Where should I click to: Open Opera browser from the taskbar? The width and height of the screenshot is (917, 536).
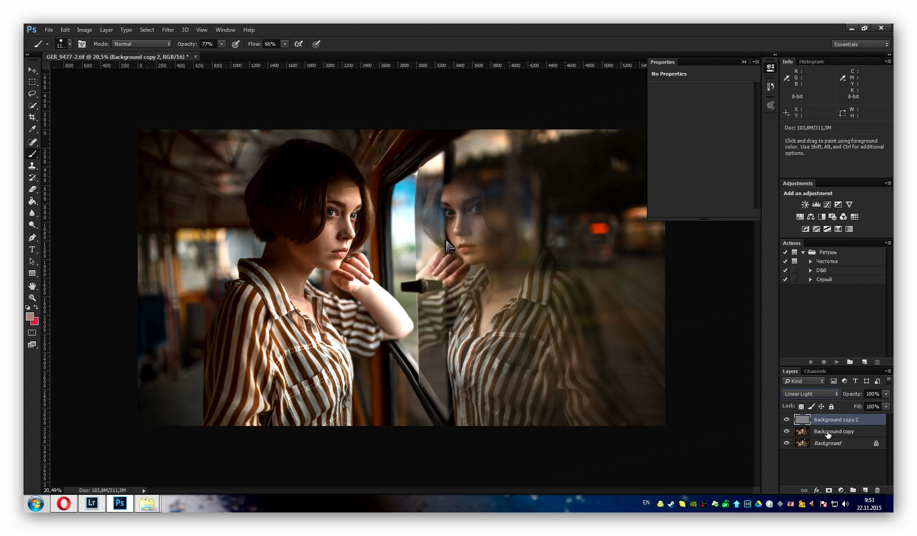click(64, 503)
